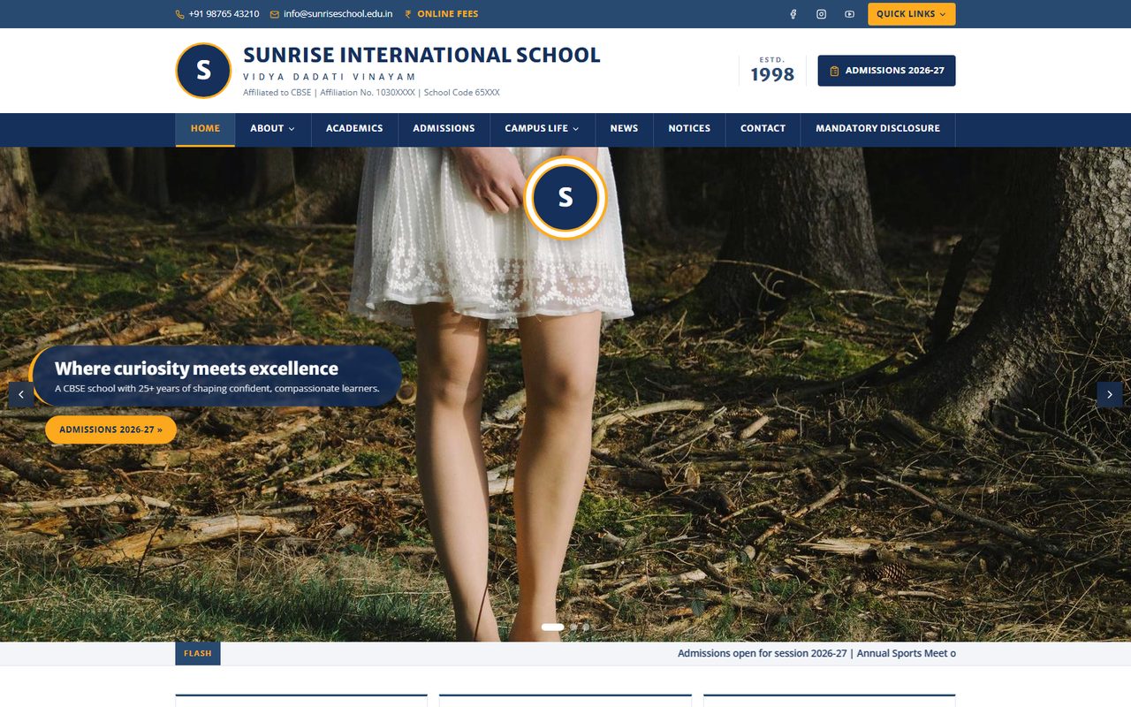Click Admissions 2026-27 header button

(x=886, y=71)
